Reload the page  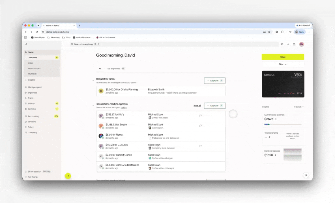click(37, 32)
